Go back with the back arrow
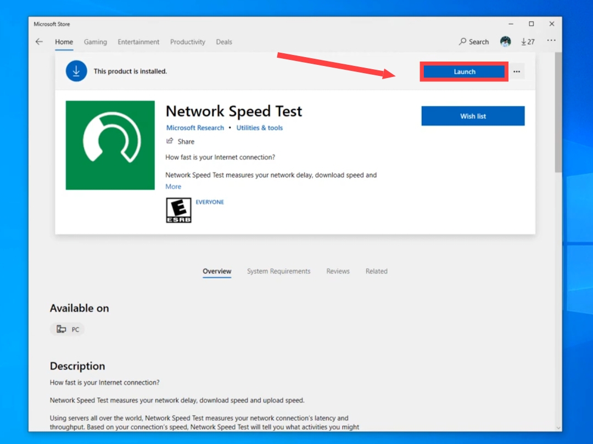 (x=39, y=42)
